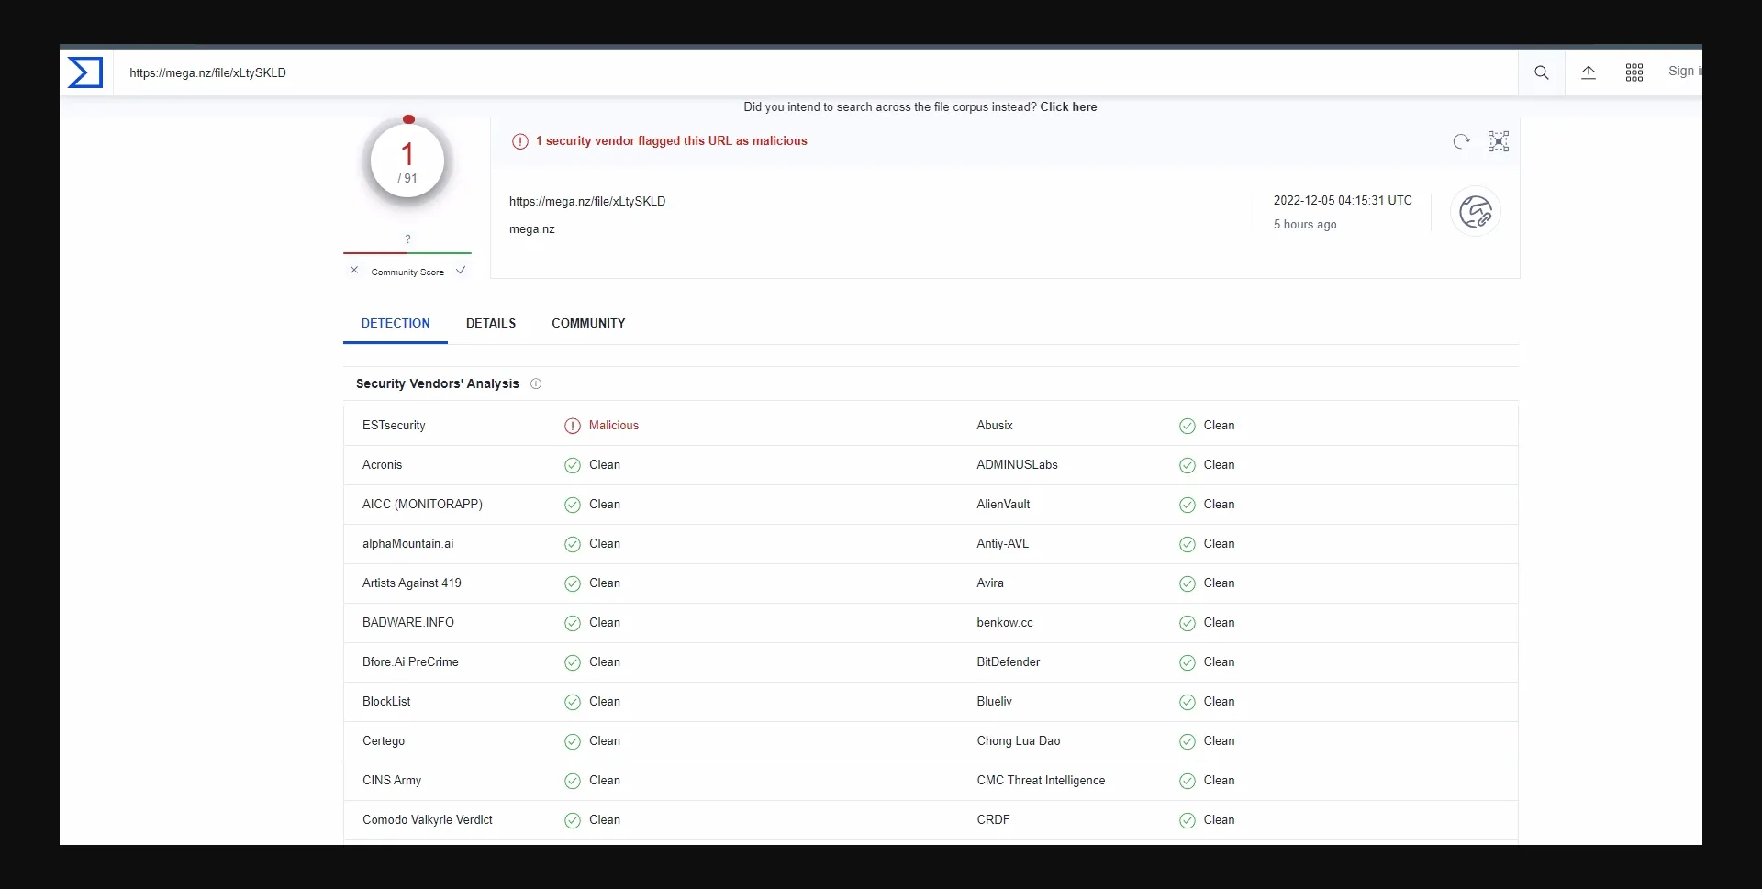Click the upload file icon

pos(1588,72)
